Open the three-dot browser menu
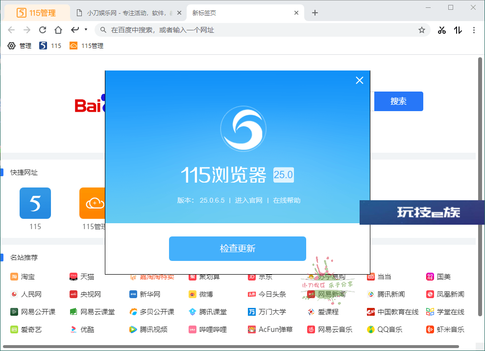Viewport: 485px width, 351px height. (474, 30)
